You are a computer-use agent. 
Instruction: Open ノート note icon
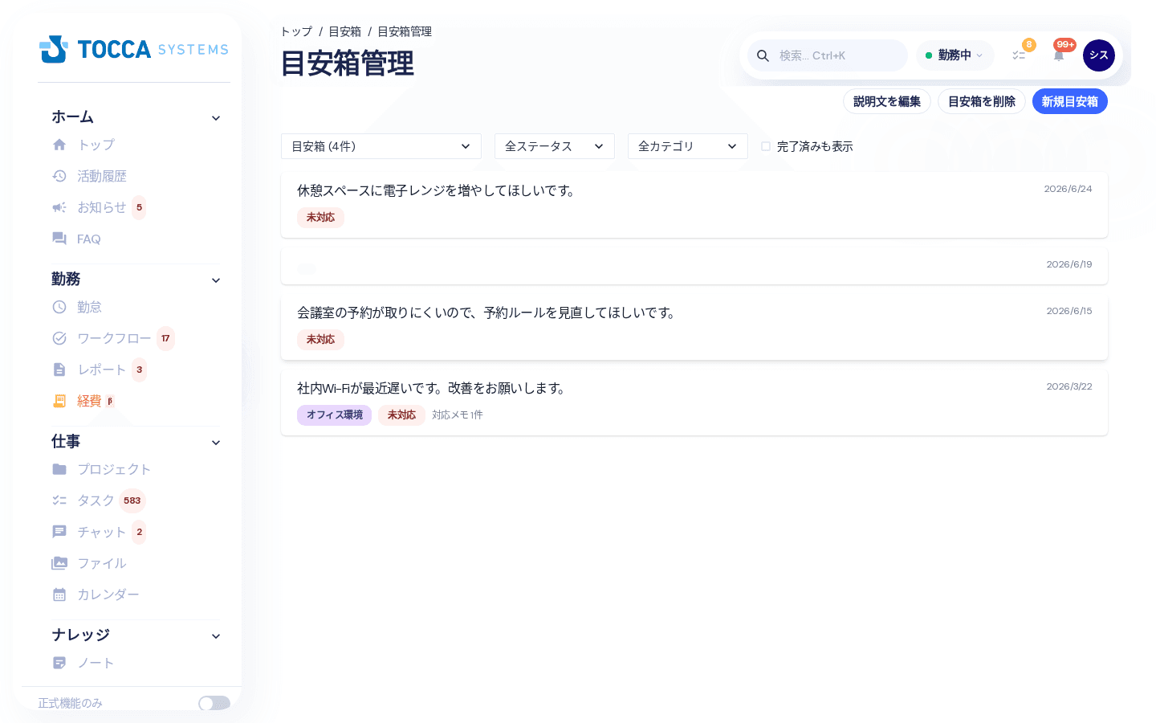tap(59, 663)
